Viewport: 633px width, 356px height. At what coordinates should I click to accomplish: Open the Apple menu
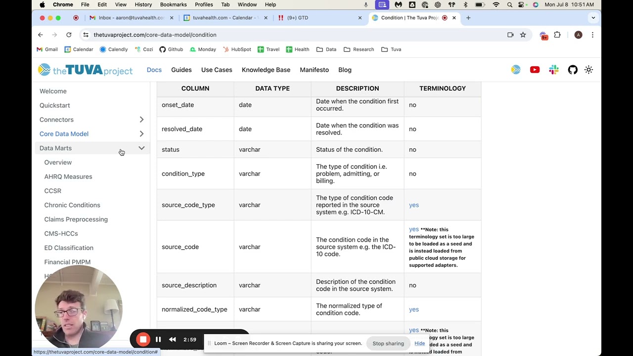[42, 4]
